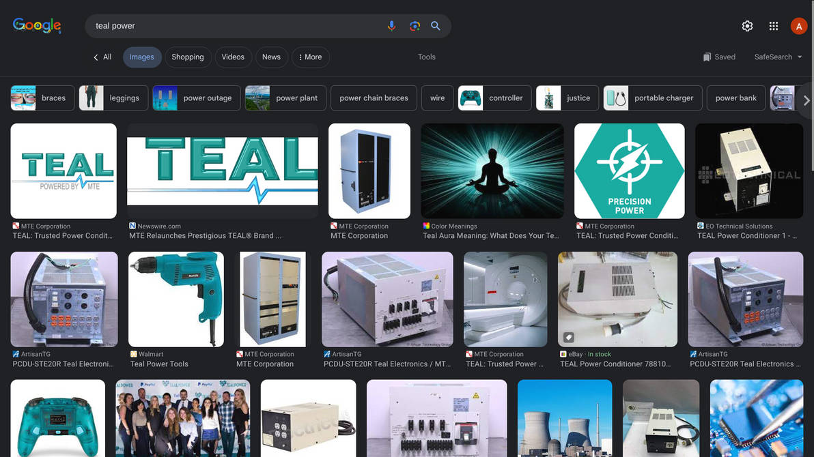Open TEAL Powered by MTE logo image
The height and width of the screenshot is (457, 814).
tap(64, 171)
